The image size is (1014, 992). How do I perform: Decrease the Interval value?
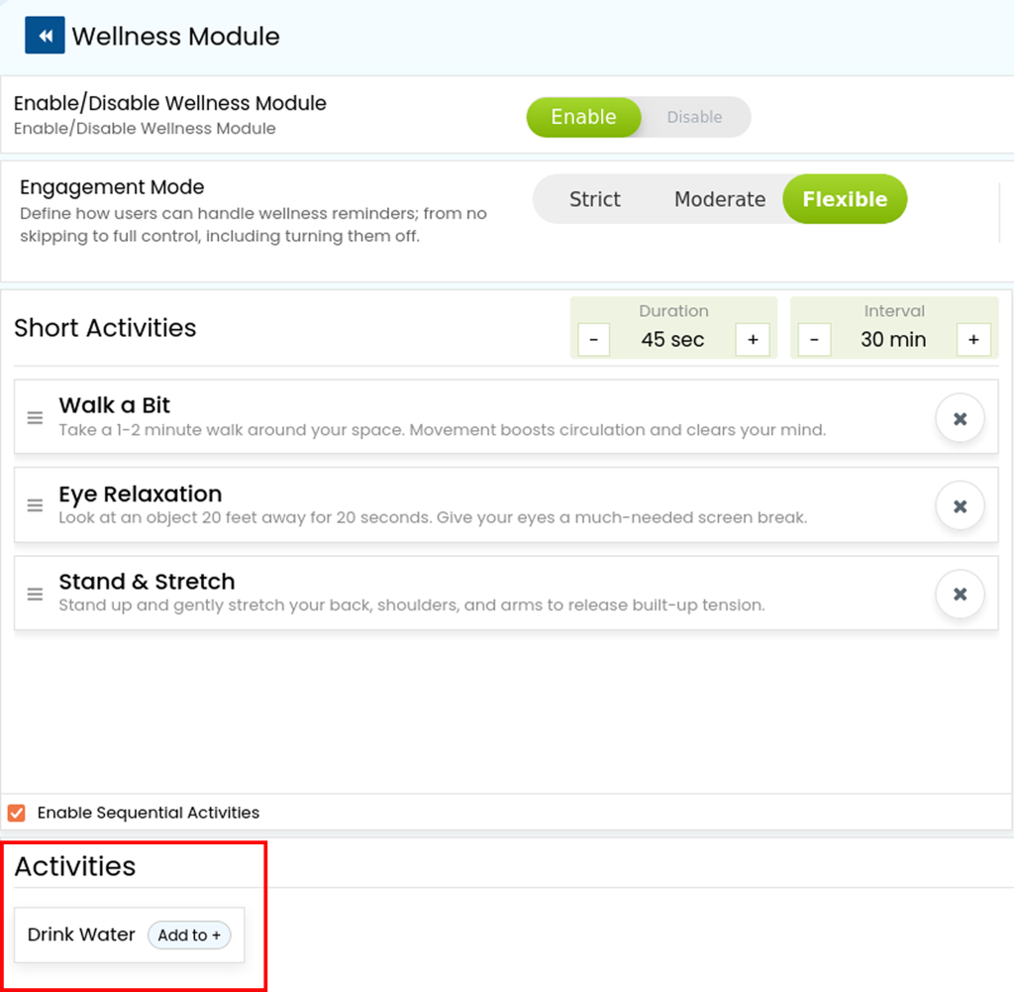[x=814, y=340]
